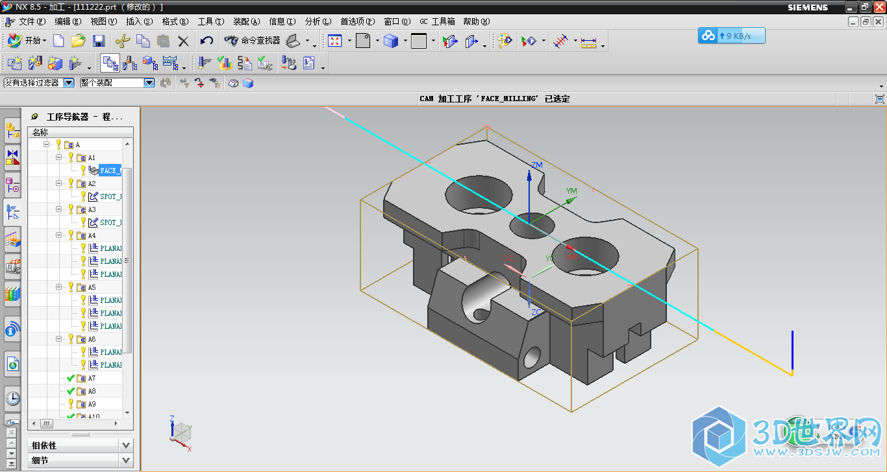This screenshot has height=472, width=887.
Task: Open the History clock sidebar tab
Action: tap(12, 397)
